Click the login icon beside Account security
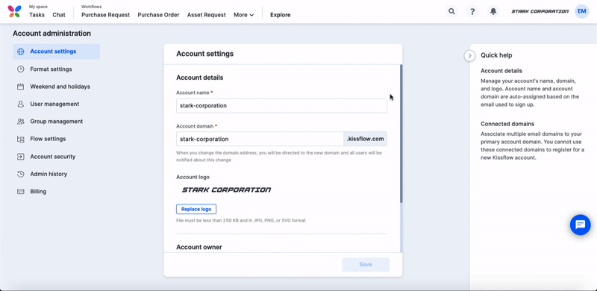Viewport: 597px width, 291px height. click(x=21, y=157)
